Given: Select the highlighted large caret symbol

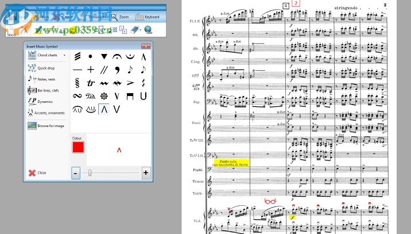Looking at the screenshot, I should click(x=104, y=109).
